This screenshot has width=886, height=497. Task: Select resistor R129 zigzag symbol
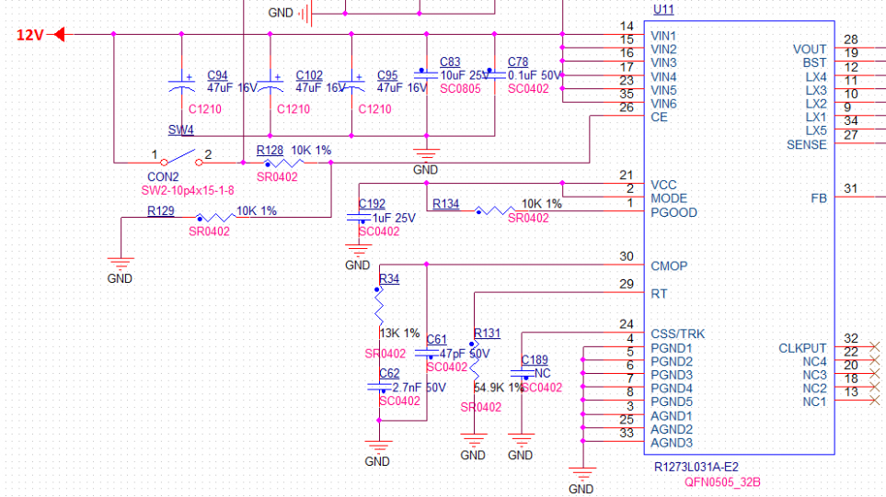pyautogui.click(x=216, y=217)
